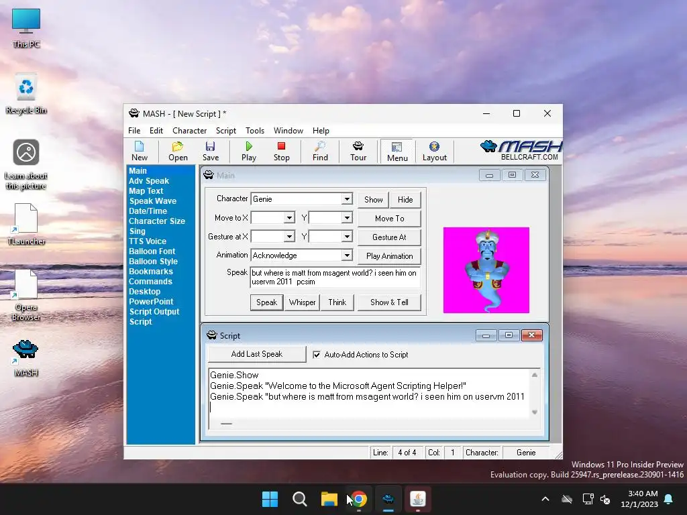Image resolution: width=687 pixels, height=515 pixels.
Task: Select Map Text in the sidebar
Action: [146, 191]
